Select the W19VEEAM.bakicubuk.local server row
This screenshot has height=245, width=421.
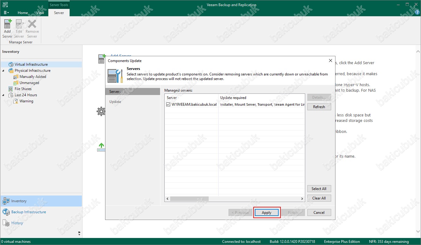235,104
